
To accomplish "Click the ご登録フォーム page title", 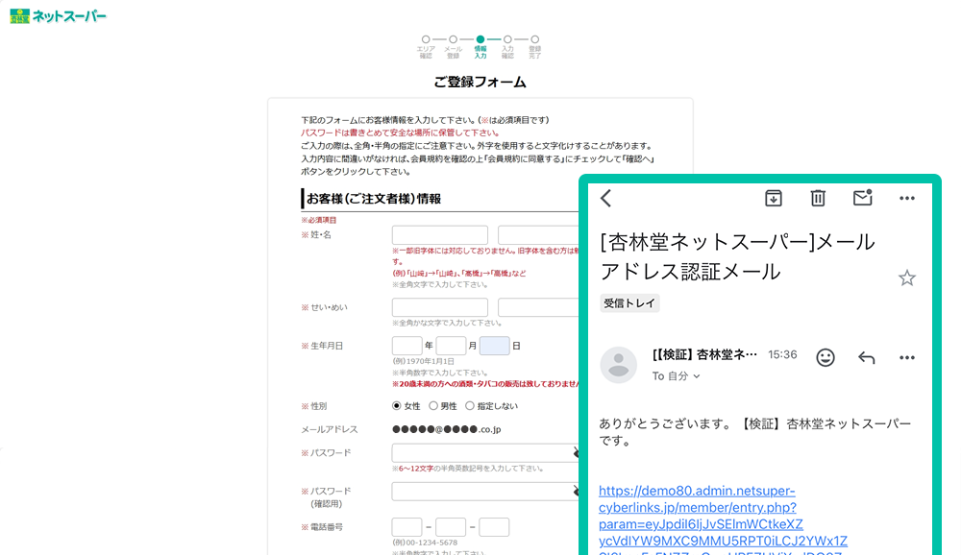I will 480,82.
